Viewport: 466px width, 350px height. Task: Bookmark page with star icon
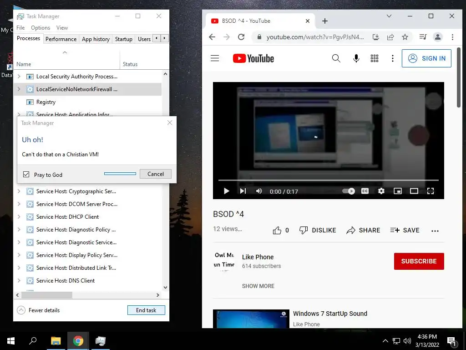(x=405, y=37)
